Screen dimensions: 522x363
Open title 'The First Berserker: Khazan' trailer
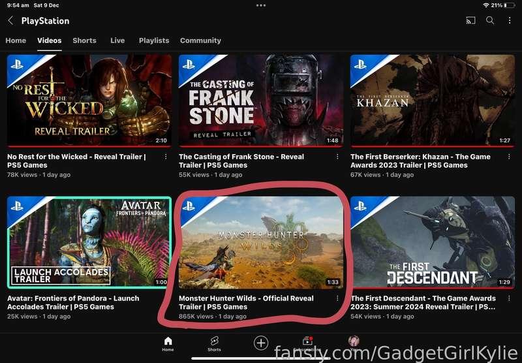[x=420, y=161]
